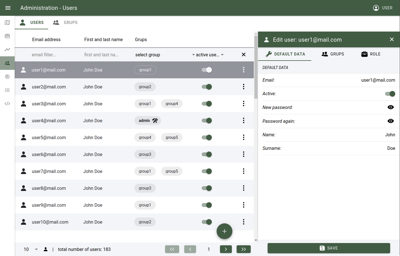The width and height of the screenshot is (400, 256).
Task: Toggle active switch for user3@mail.com
Action: [x=207, y=104]
